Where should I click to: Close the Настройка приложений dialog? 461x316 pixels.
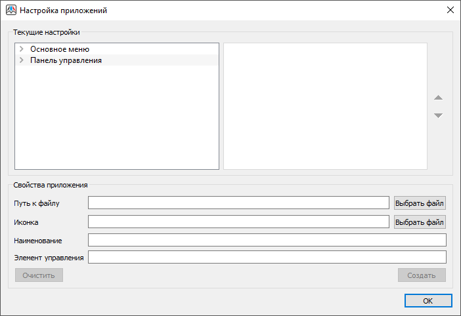[450, 10]
